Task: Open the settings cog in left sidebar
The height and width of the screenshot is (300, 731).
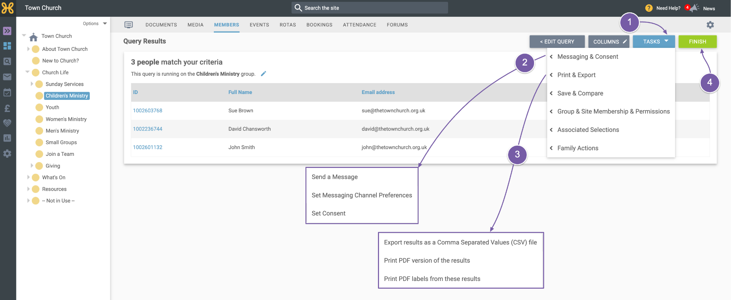Action: pyautogui.click(x=7, y=154)
